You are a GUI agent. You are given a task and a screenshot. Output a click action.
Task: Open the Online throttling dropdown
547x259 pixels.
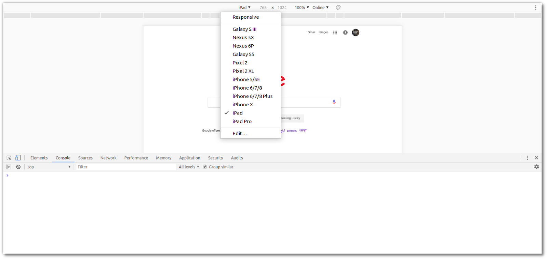pyautogui.click(x=320, y=7)
